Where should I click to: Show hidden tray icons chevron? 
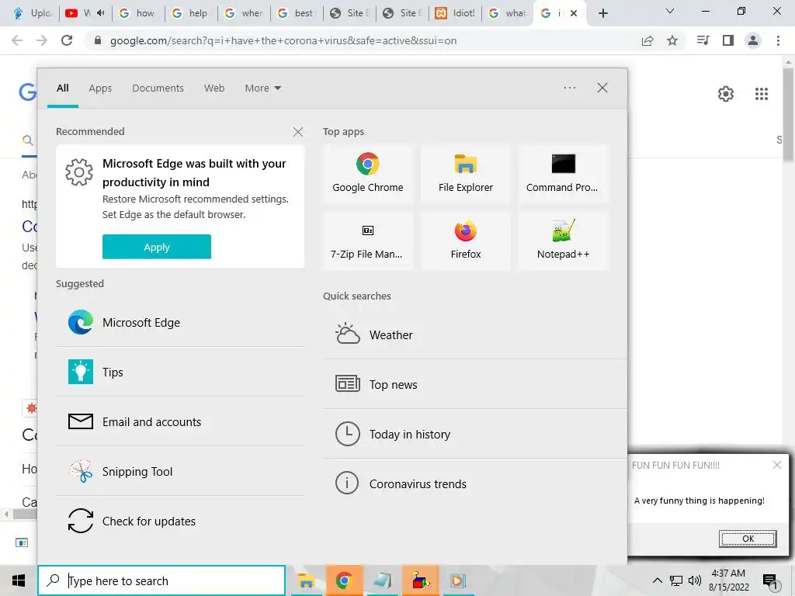pyautogui.click(x=657, y=580)
